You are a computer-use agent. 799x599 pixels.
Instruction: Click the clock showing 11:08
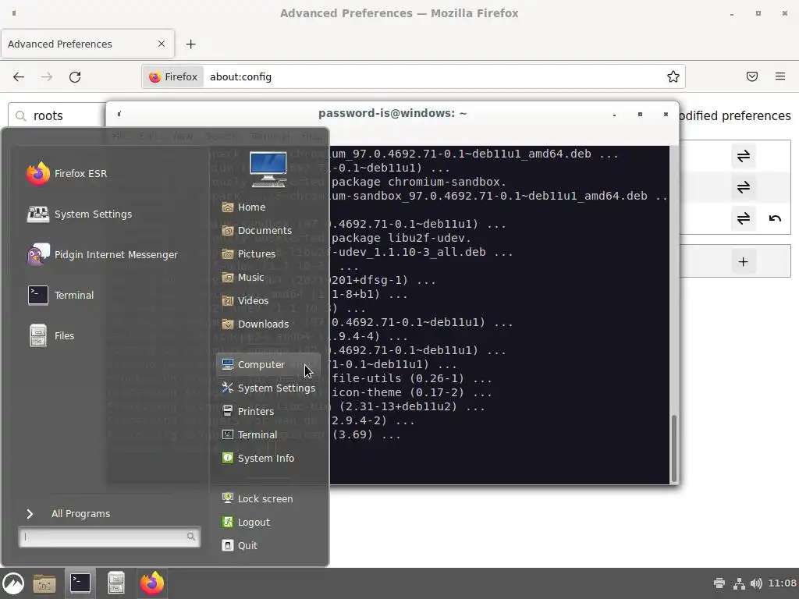coord(782,583)
